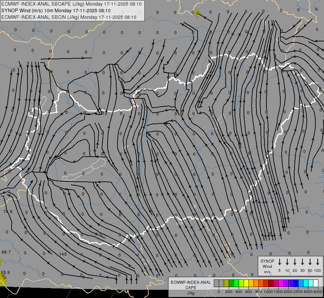
Task: Click the ECMWF-INDEX-ANAL legend label
Action: [x=191, y=282]
